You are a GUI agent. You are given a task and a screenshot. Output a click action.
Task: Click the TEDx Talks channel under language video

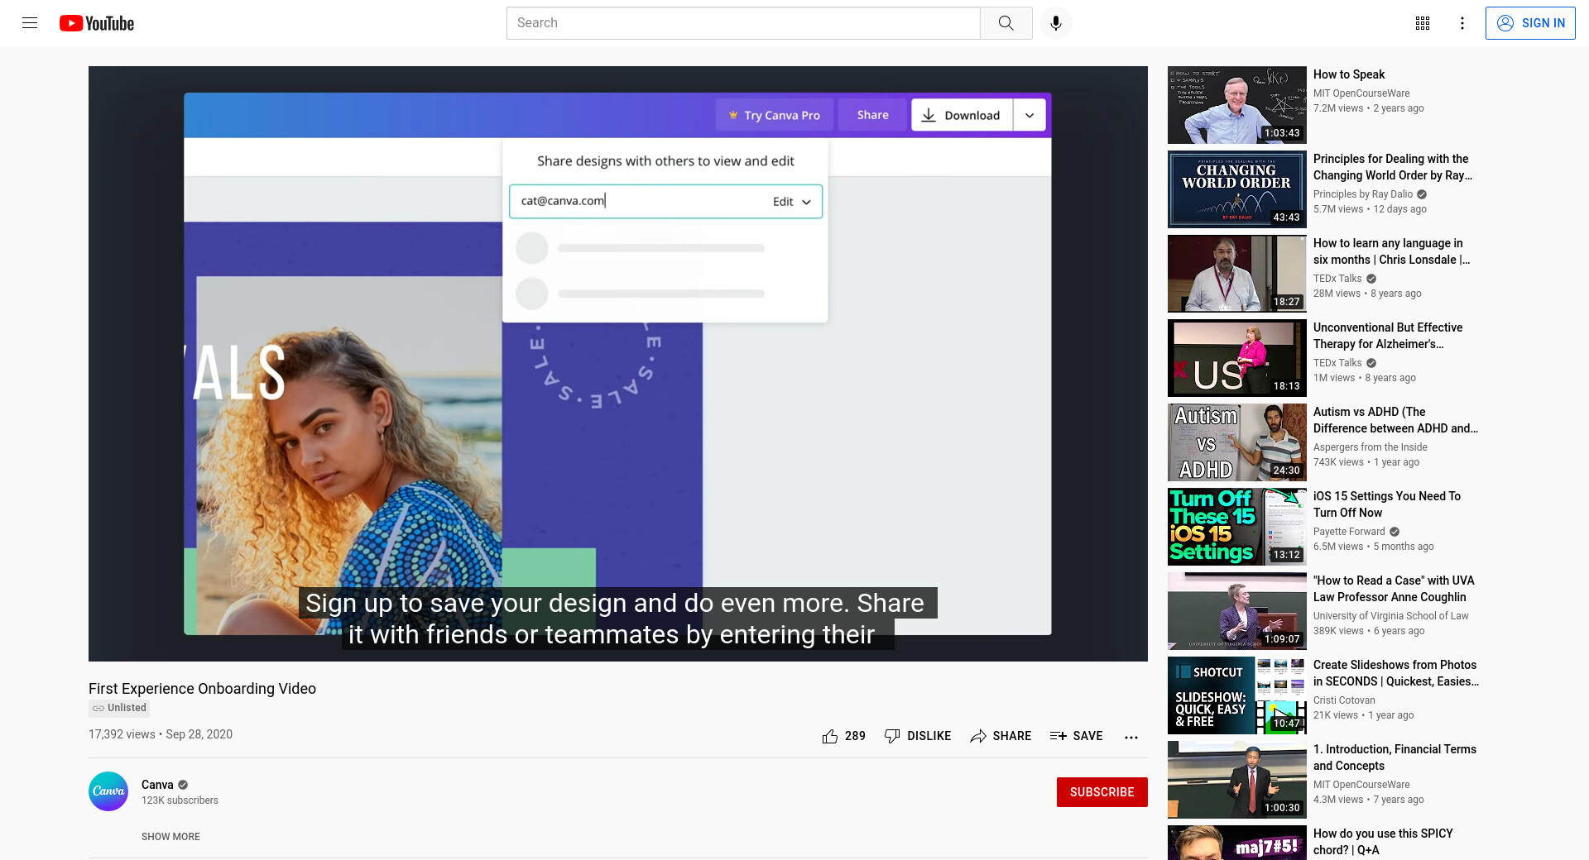pyautogui.click(x=1337, y=279)
